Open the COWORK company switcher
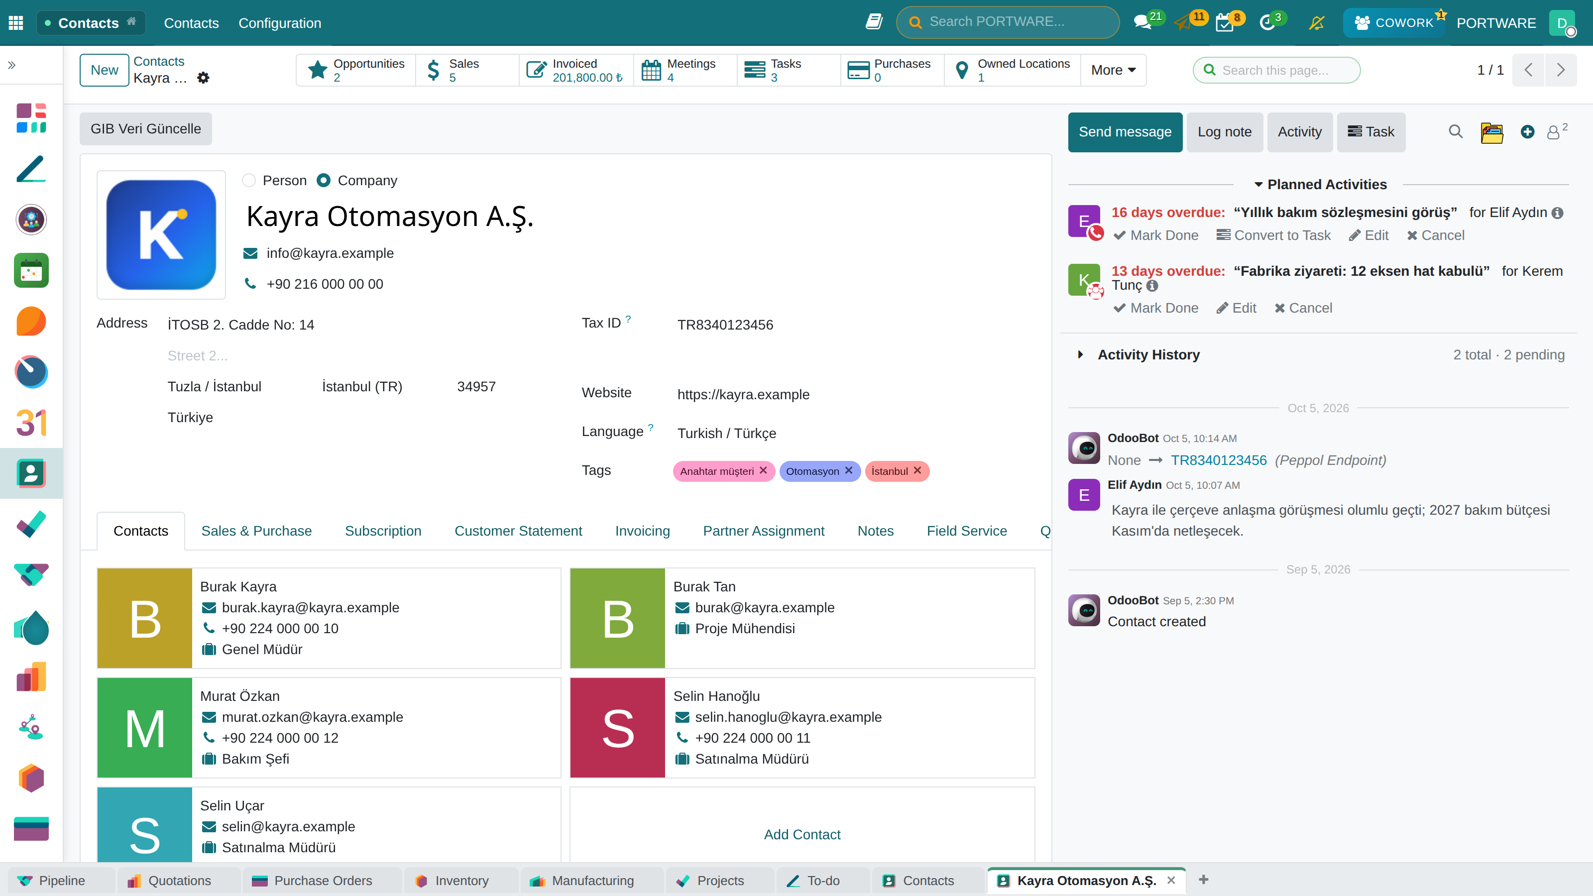Image resolution: width=1593 pixels, height=896 pixels. tap(1394, 23)
